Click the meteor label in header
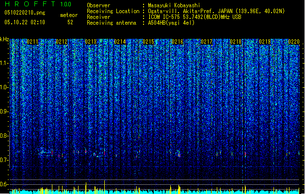The image size is (305, 194). [x=69, y=15]
